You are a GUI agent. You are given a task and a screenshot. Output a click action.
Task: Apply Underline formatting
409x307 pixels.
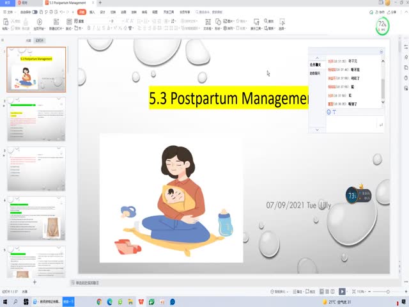pos(98,28)
